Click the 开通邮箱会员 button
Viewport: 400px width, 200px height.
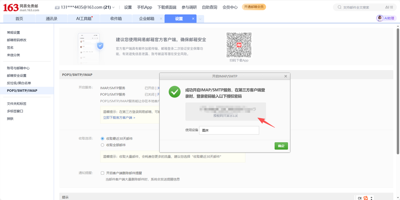254,7
